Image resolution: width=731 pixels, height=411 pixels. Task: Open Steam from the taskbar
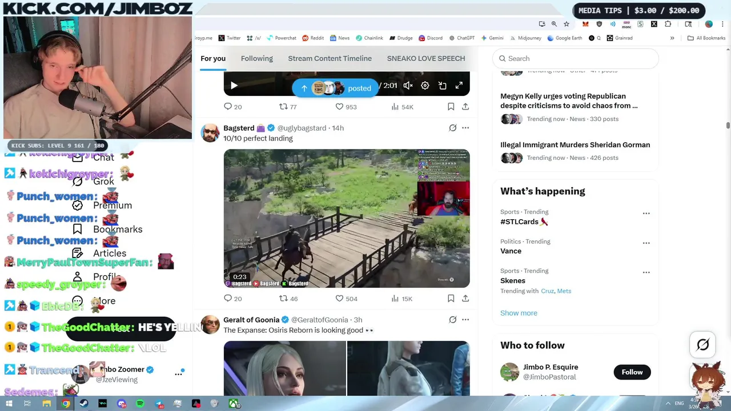coord(84,404)
